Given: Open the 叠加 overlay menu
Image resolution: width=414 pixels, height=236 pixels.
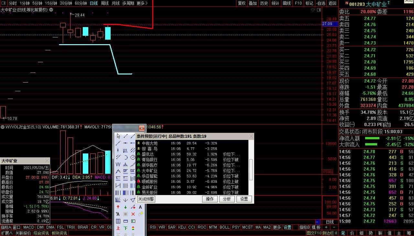Looking at the screenshot, I should click(253, 3).
